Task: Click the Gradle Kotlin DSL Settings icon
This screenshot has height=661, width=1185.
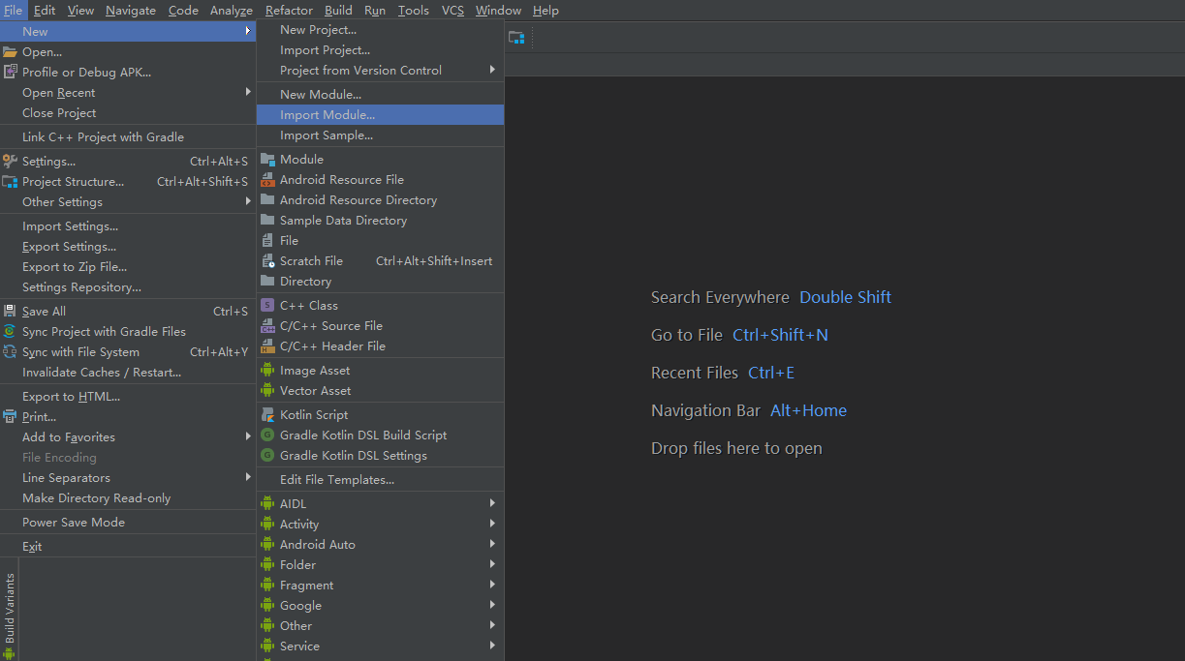Action: coord(267,455)
